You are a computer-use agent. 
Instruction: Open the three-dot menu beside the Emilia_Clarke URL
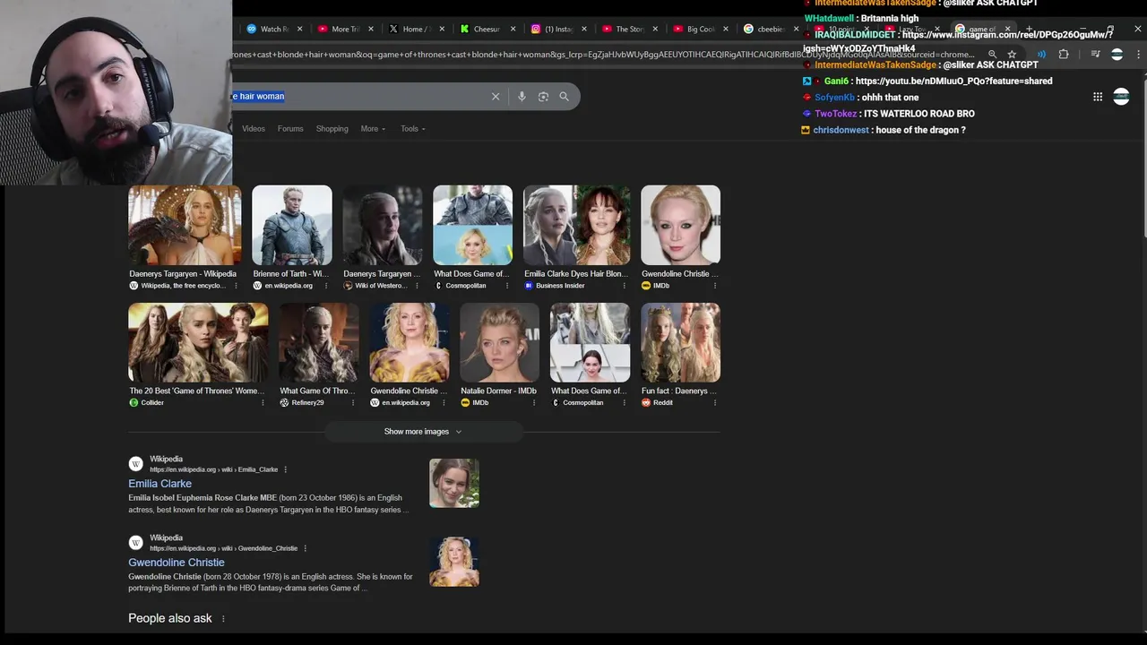pyautogui.click(x=286, y=469)
